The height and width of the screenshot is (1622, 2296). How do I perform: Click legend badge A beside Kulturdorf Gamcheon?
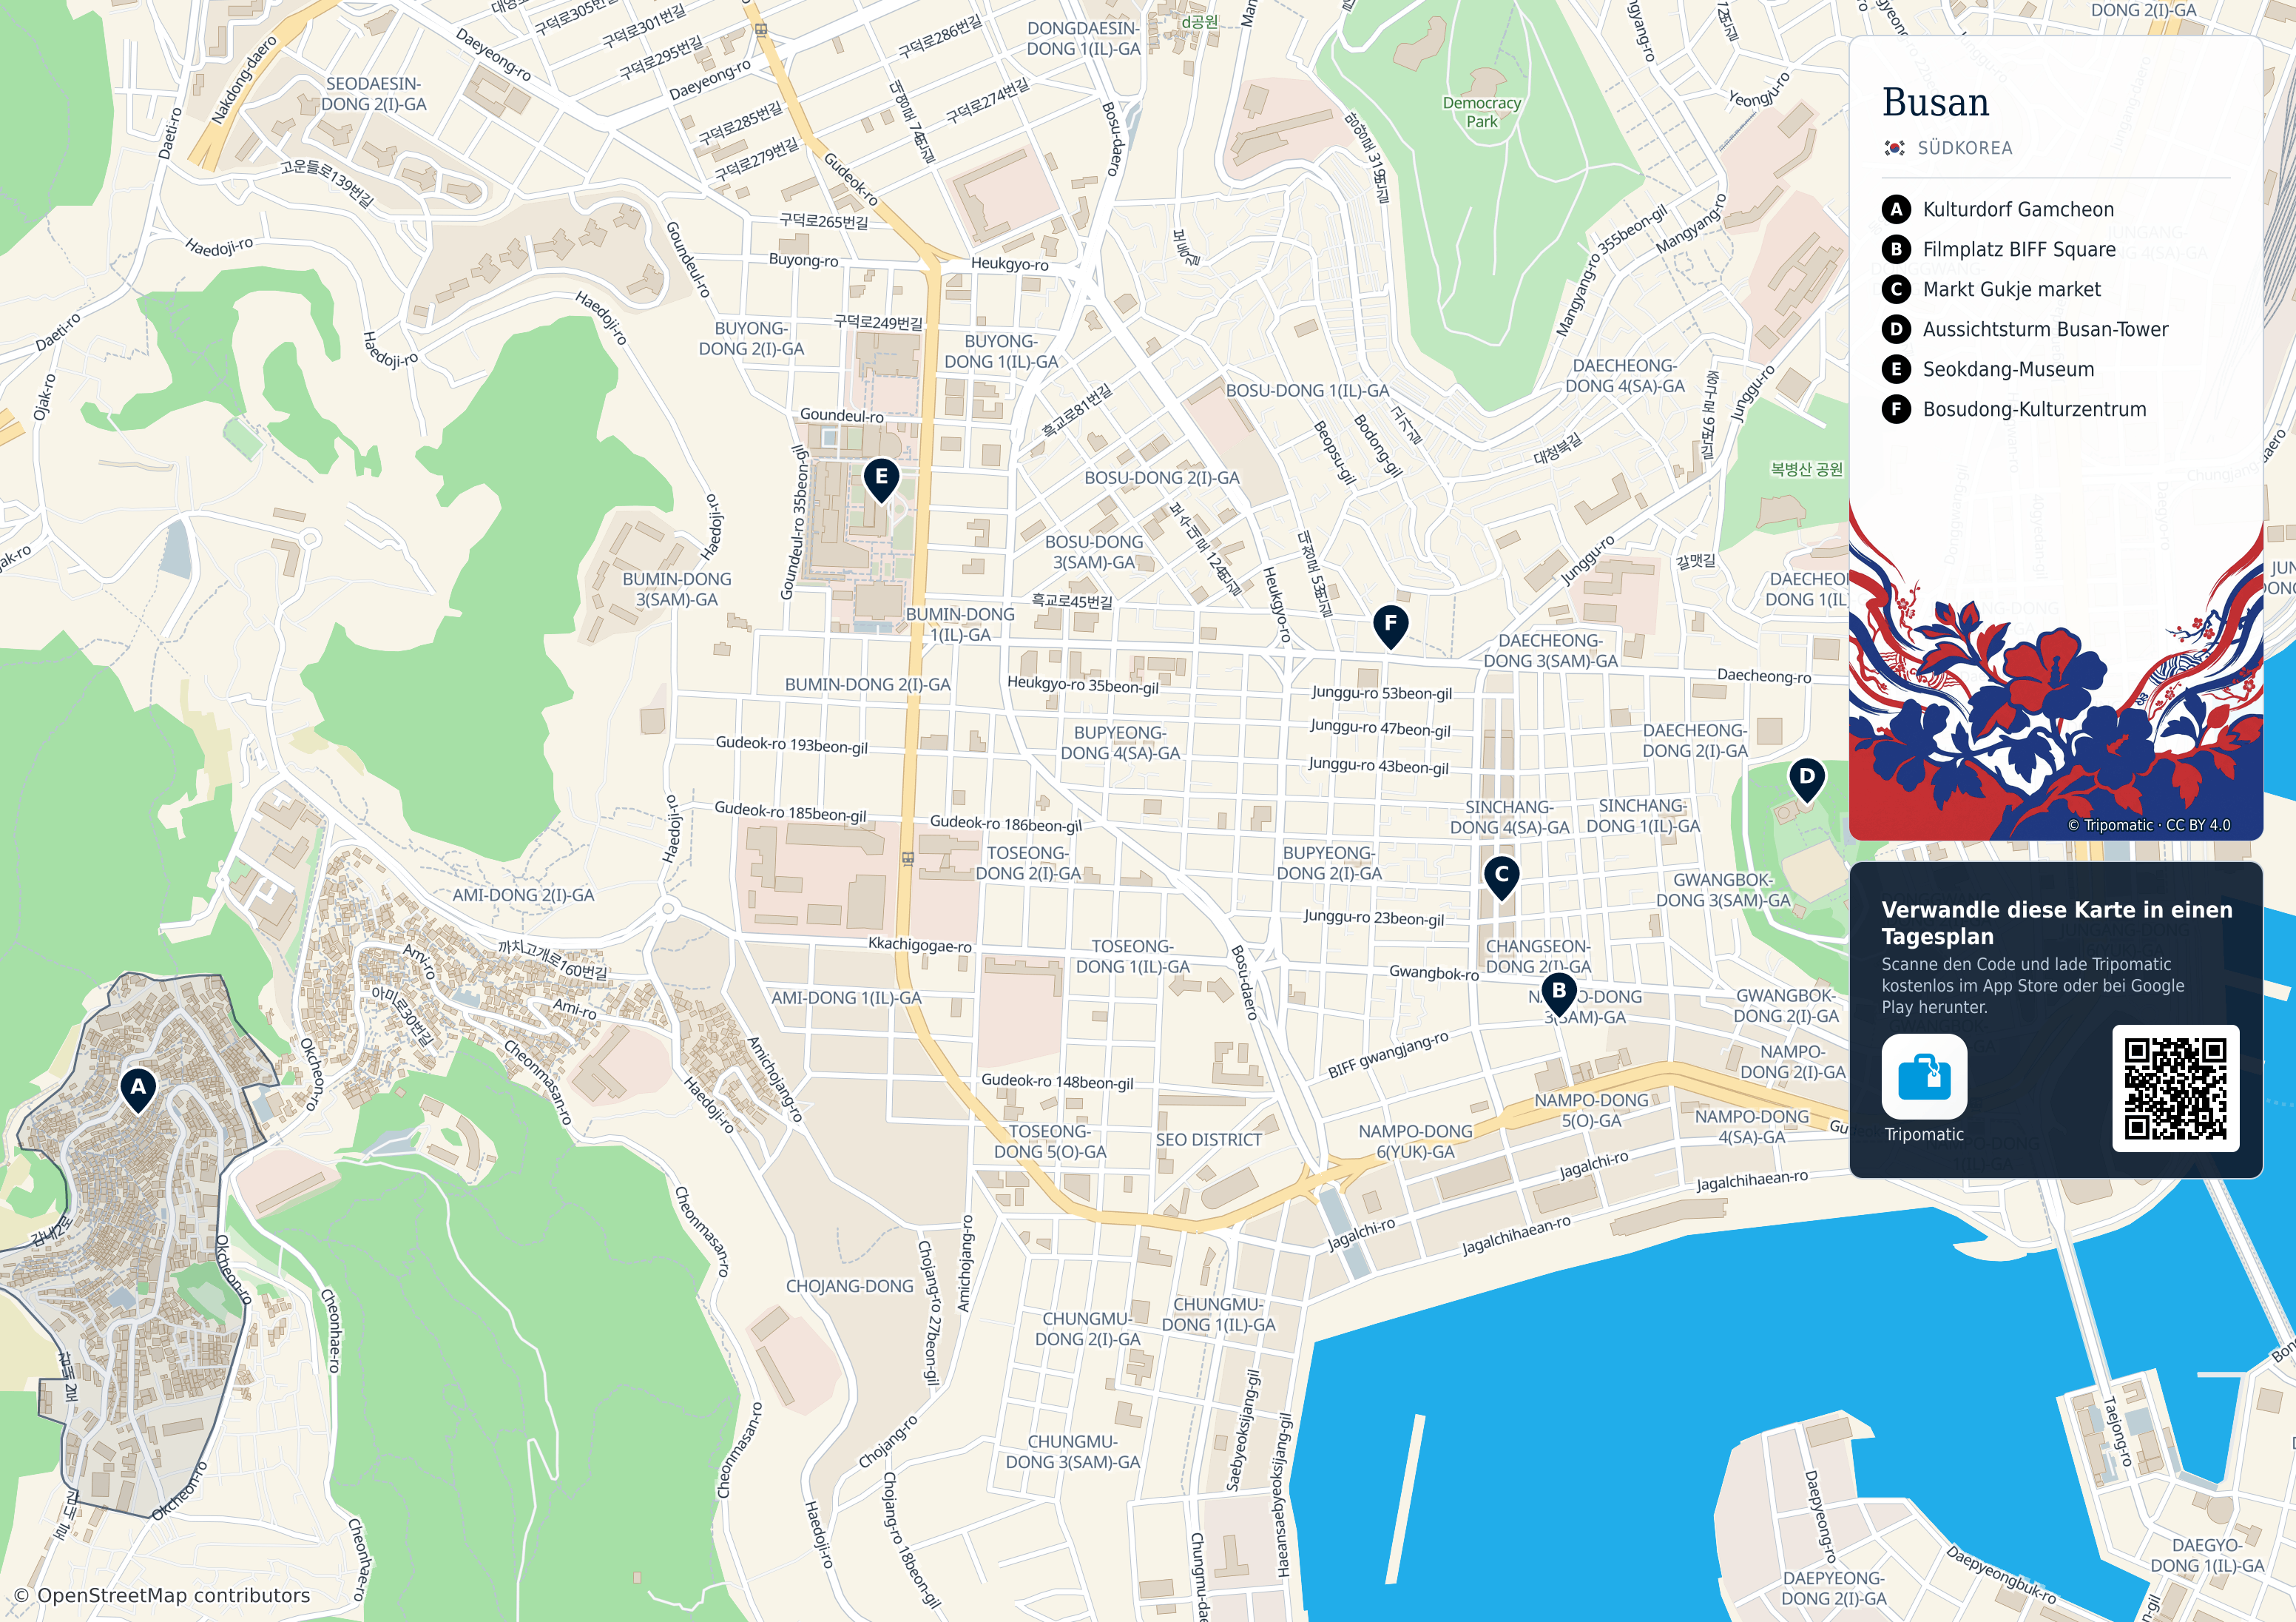(x=1896, y=209)
